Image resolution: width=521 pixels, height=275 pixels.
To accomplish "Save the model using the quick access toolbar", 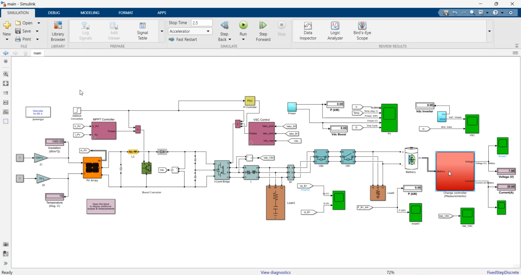I will tap(446, 12).
